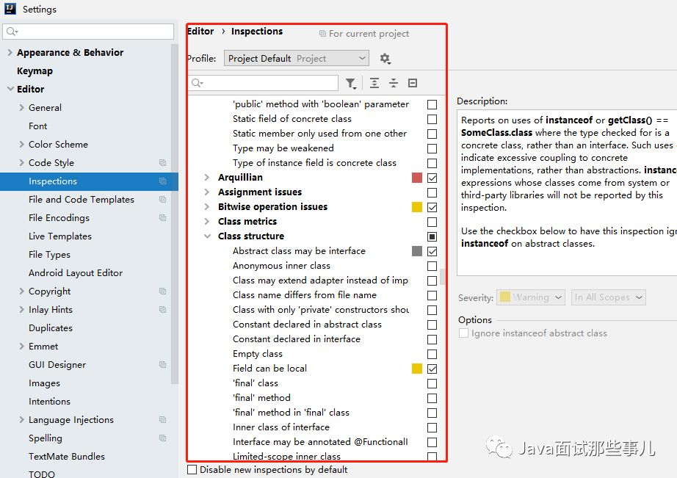The width and height of the screenshot is (677, 478).
Task: Click the settings search magnifier icon
Action: click(x=12, y=32)
